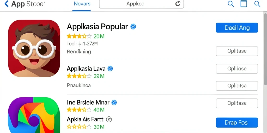Click verified badge next to Applkasia Popular
This screenshot has height=133, width=267.
tap(133, 27)
